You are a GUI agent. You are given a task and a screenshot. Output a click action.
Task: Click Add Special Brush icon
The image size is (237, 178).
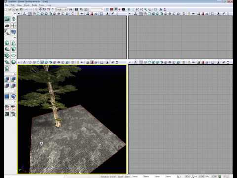point(7,96)
